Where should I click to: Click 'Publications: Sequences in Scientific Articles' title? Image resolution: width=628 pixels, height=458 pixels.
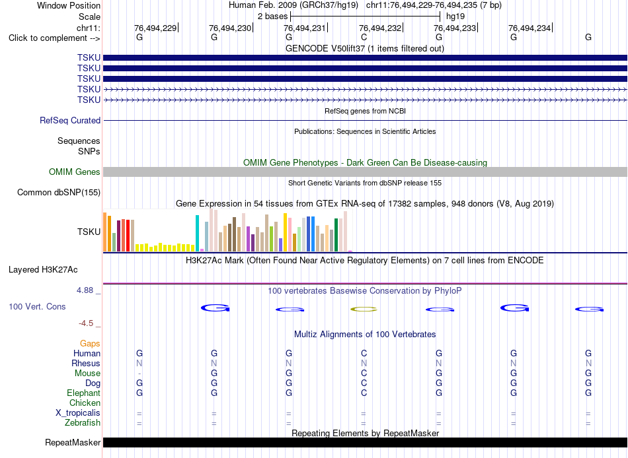tap(365, 131)
